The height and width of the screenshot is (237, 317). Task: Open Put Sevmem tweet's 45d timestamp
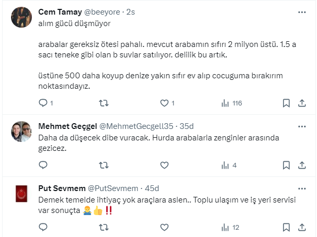click(152, 188)
